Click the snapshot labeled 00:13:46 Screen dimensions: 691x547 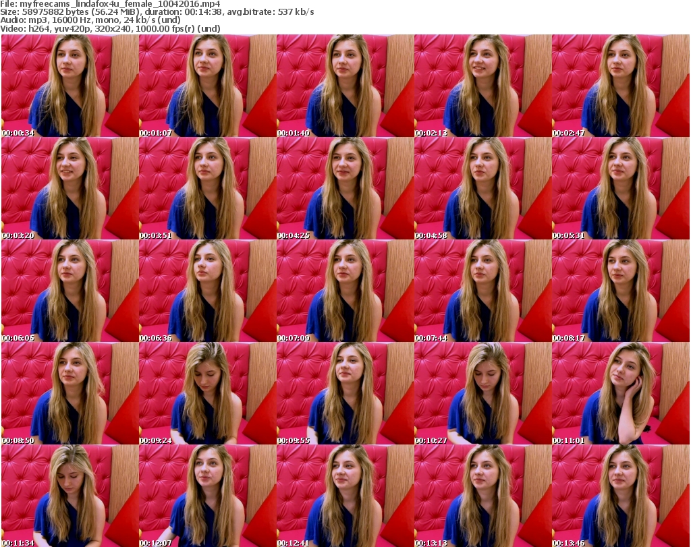pyautogui.click(x=621, y=496)
